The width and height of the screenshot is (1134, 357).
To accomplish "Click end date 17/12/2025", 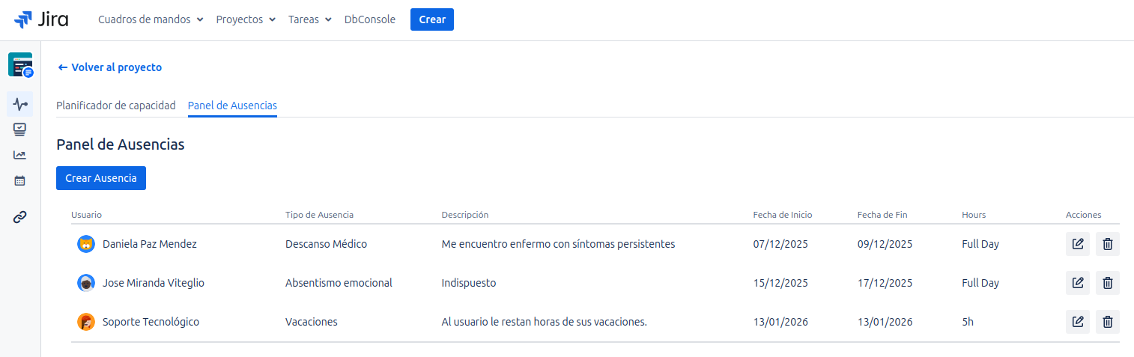I will pyautogui.click(x=885, y=283).
